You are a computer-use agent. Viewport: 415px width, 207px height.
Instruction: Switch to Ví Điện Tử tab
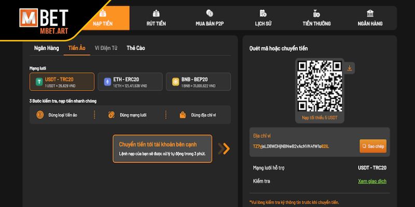106,48
